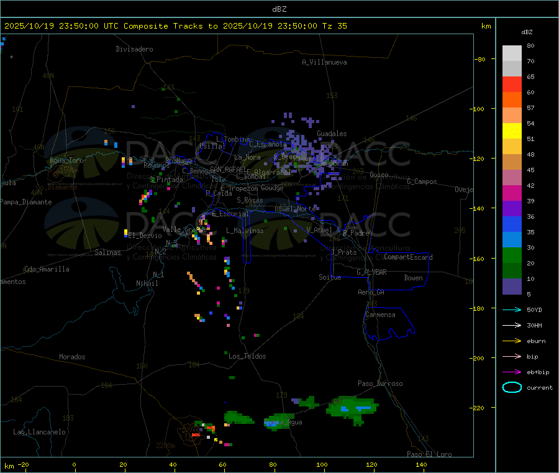Click the Paso_El_Loro label
Image resolution: width=559 pixels, height=473 pixels.
pos(429,454)
